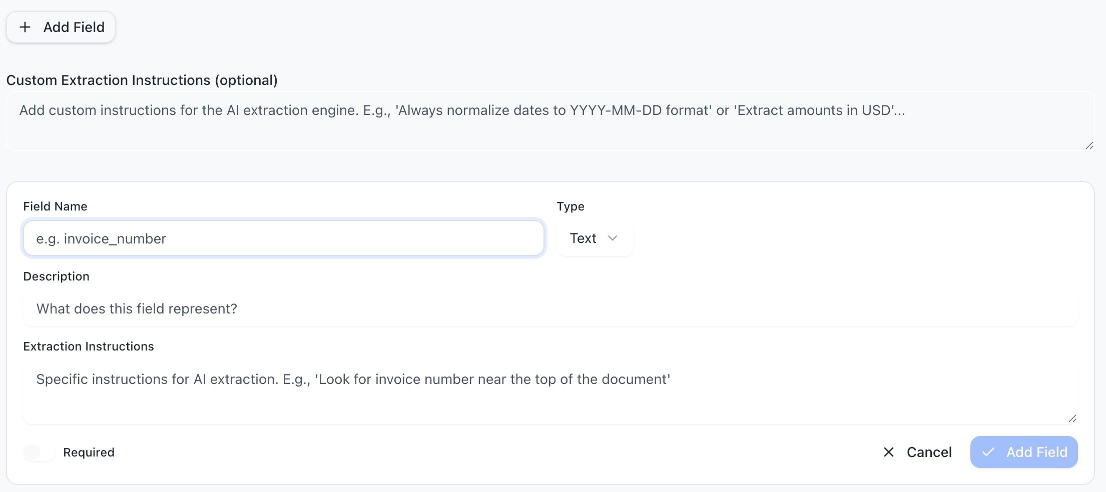1106x492 pixels.
Task: Click the resize handle of Extraction Instructions textarea
Action: [x=1071, y=419]
